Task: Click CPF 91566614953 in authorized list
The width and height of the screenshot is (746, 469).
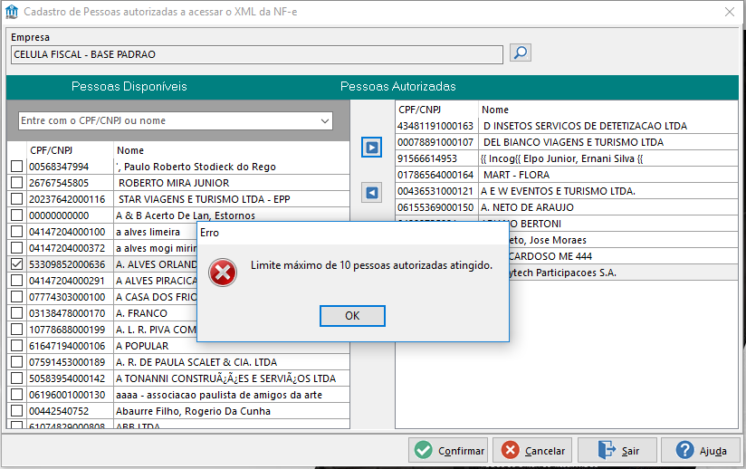Action: [427, 158]
